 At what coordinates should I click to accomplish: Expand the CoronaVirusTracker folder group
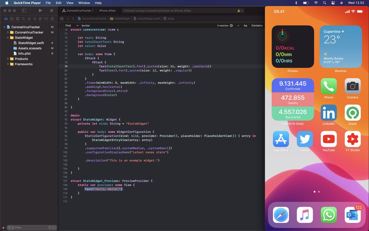[8, 32]
